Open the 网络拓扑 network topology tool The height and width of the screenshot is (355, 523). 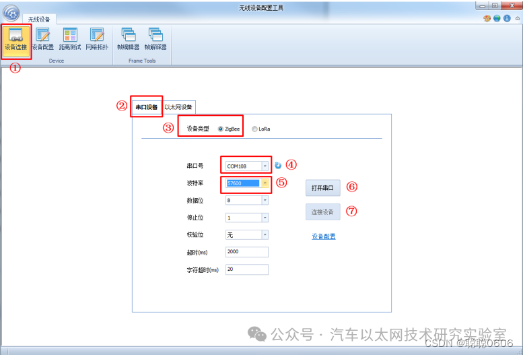pos(97,40)
